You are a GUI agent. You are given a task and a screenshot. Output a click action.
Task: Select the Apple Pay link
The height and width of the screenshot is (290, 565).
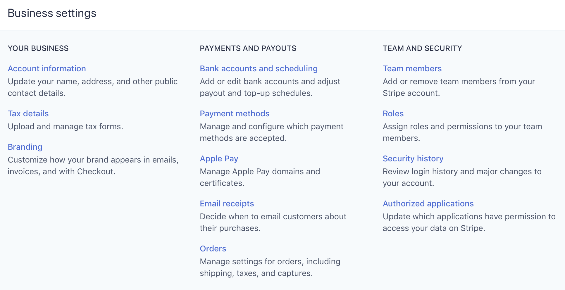pyautogui.click(x=219, y=158)
